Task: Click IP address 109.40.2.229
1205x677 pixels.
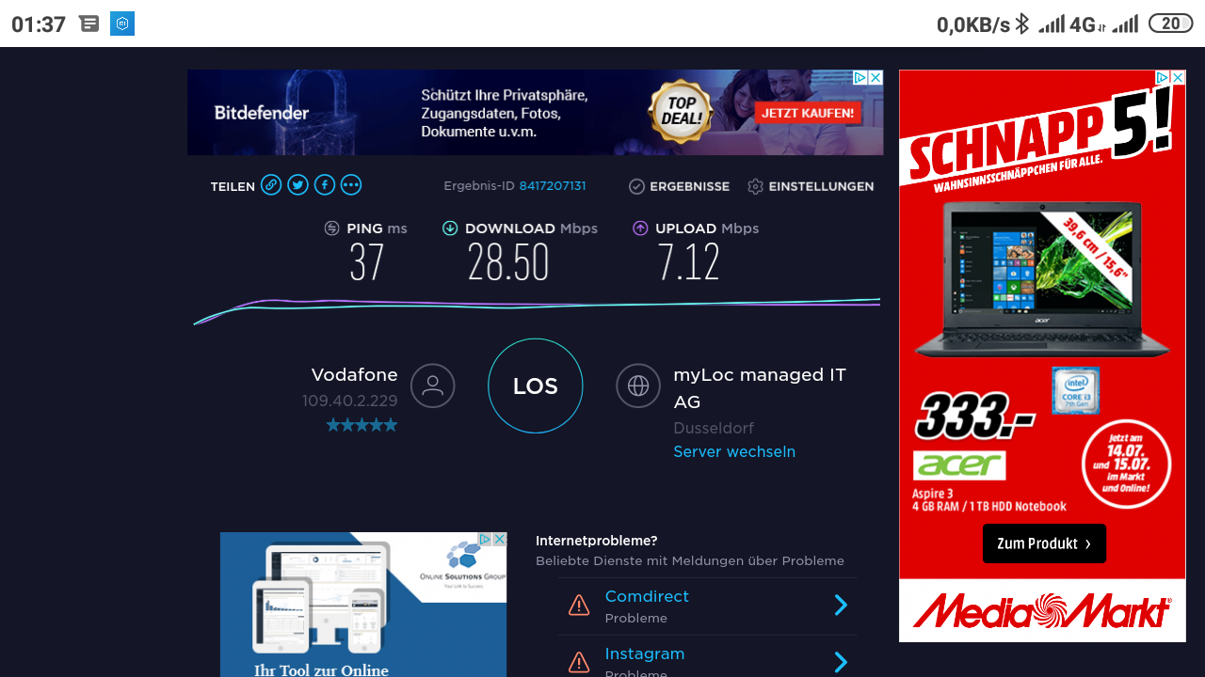Action: click(350, 401)
